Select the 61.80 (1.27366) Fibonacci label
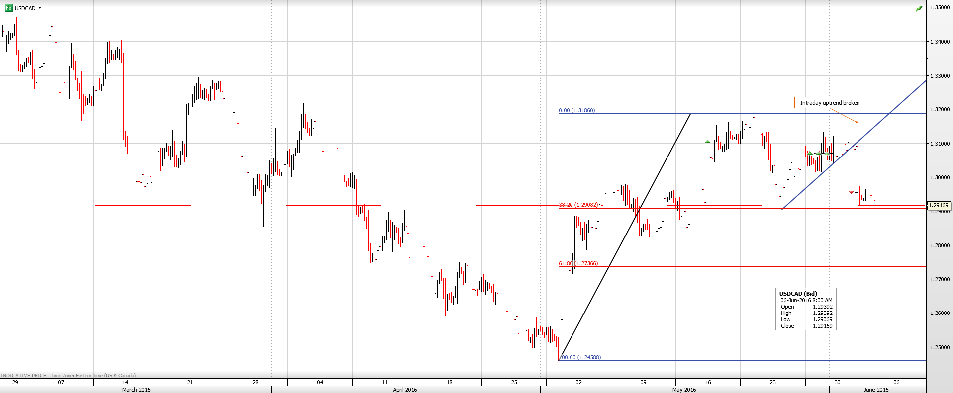 [x=578, y=263]
